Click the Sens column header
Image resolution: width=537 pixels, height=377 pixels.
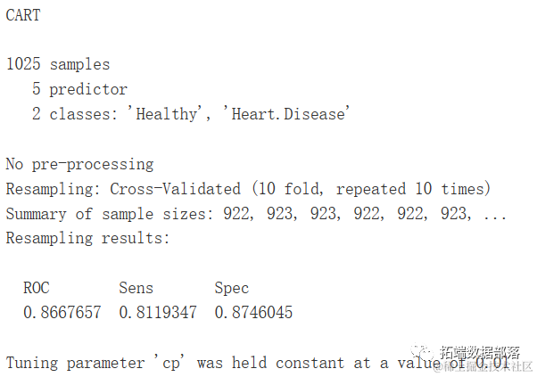[x=136, y=288]
